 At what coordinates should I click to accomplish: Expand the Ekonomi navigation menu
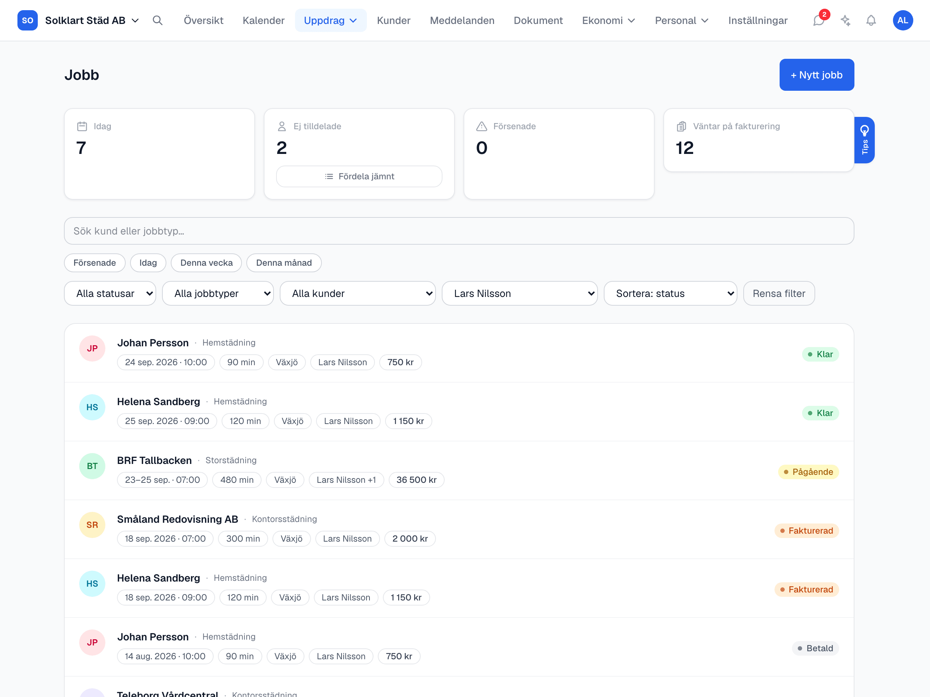608,20
